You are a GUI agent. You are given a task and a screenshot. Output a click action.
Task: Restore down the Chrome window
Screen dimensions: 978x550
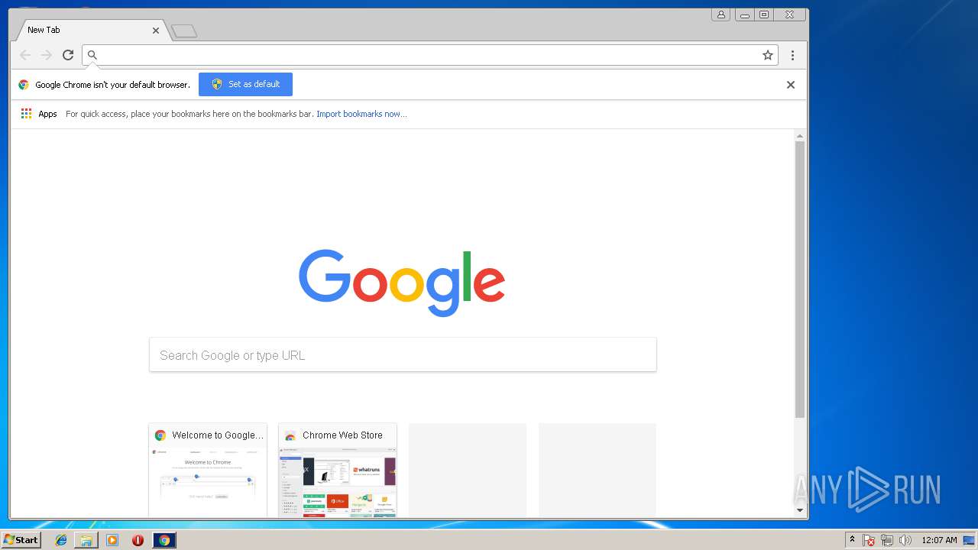763,15
